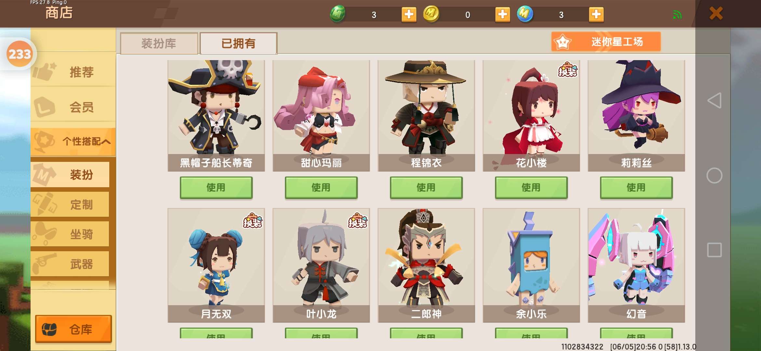Use the 莉莉丝 witch skin

636,188
